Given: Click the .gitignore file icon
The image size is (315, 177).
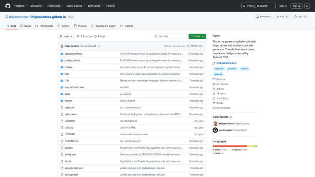Looking at the screenshot, I should click(x=62, y=107).
